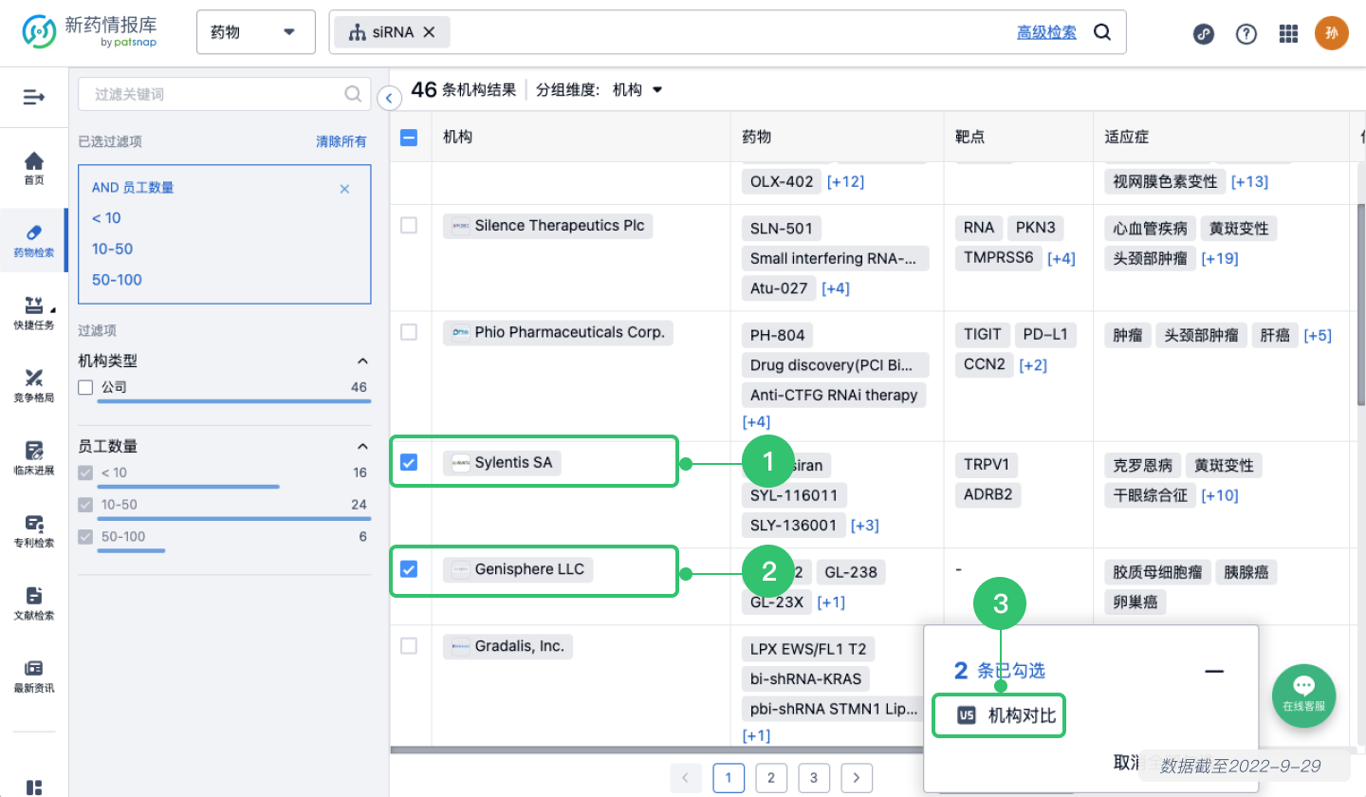The image size is (1366, 797).
Task: Open 在线客服 chat button
Action: tap(1304, 695)
